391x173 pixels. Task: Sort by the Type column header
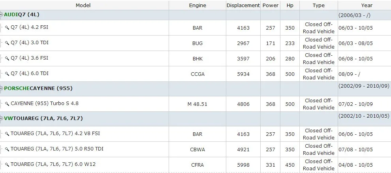pos(318,5)
